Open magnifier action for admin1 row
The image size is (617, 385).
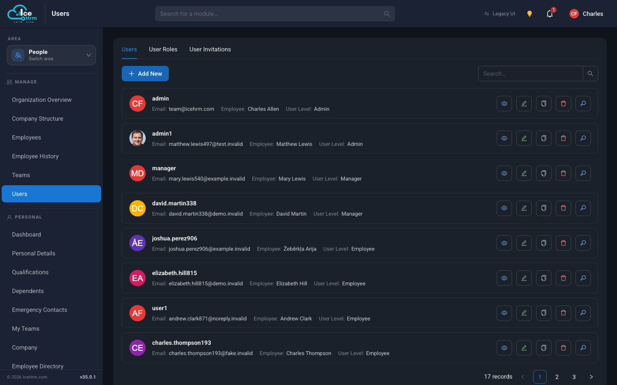coord(583,138)
